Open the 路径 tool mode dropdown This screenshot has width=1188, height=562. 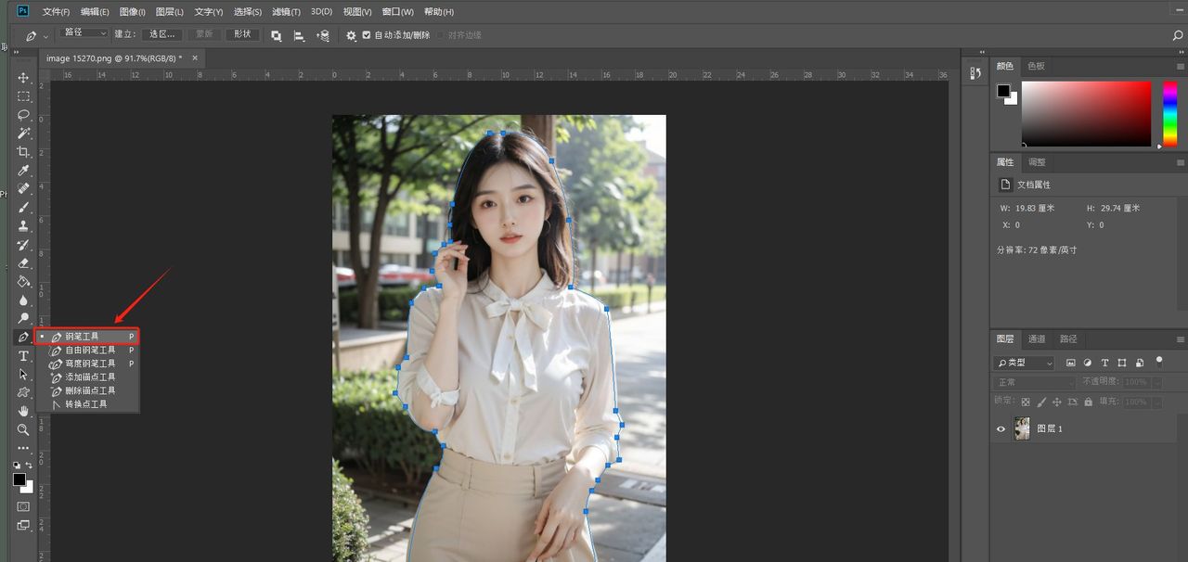[84, 33]
